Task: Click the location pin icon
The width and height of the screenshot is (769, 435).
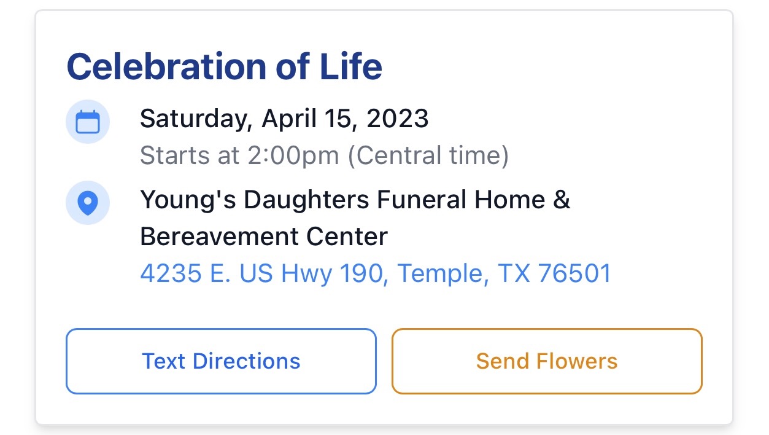Action: tap(88, 203)
